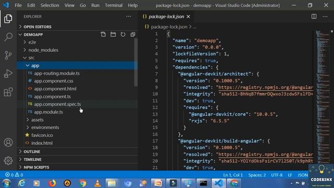Click the registry.npmjs.org link on line 9
This screenshot has height=188, width=334.
point(266,87)
